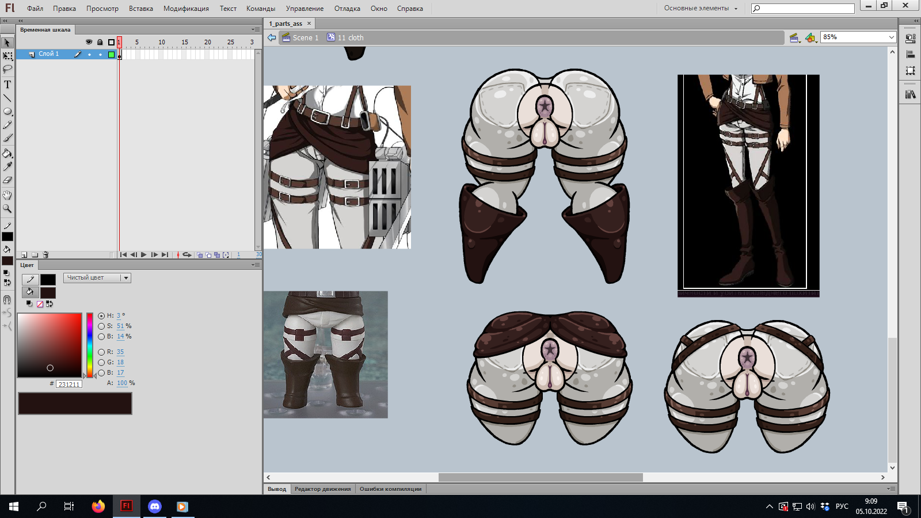This screenshot has height=518, width=921.
Task: Open the Файл menu
Action: coord(35,9)
